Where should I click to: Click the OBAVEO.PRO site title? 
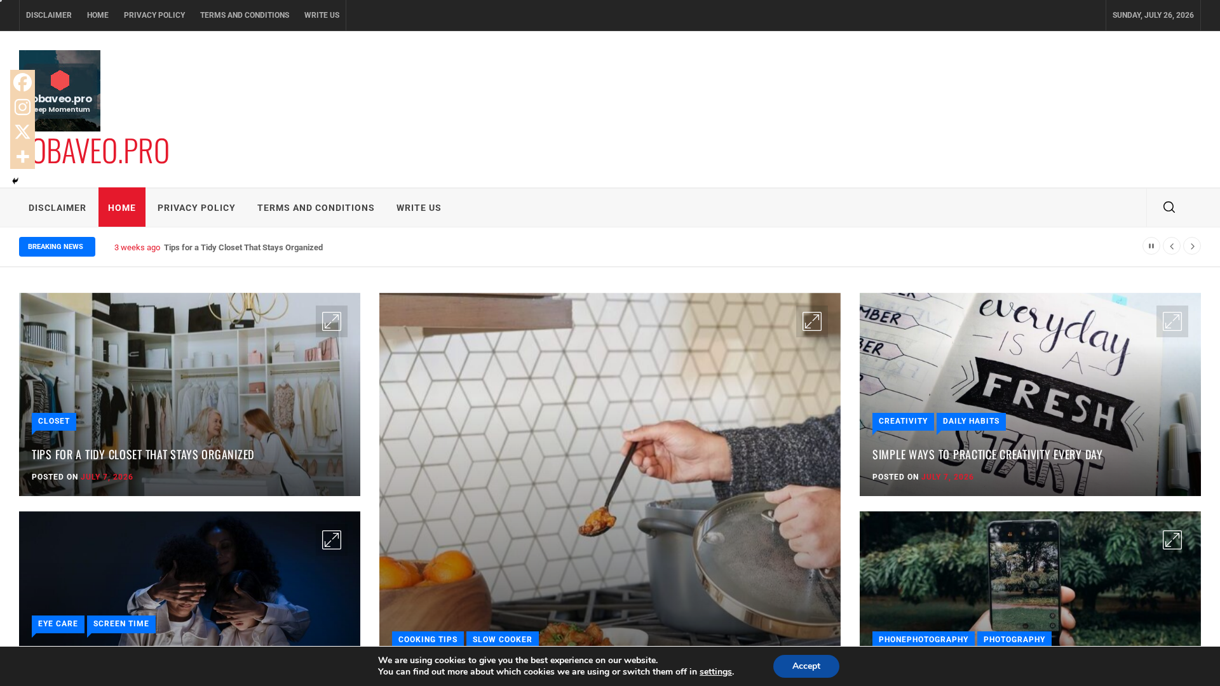(95, 151)
